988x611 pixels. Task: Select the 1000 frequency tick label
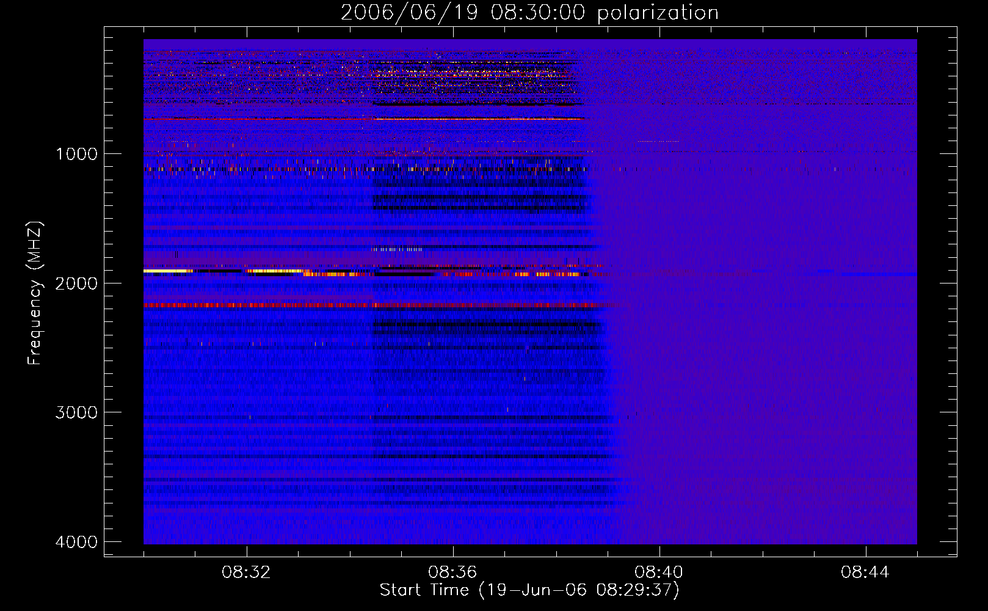(76, 153)
